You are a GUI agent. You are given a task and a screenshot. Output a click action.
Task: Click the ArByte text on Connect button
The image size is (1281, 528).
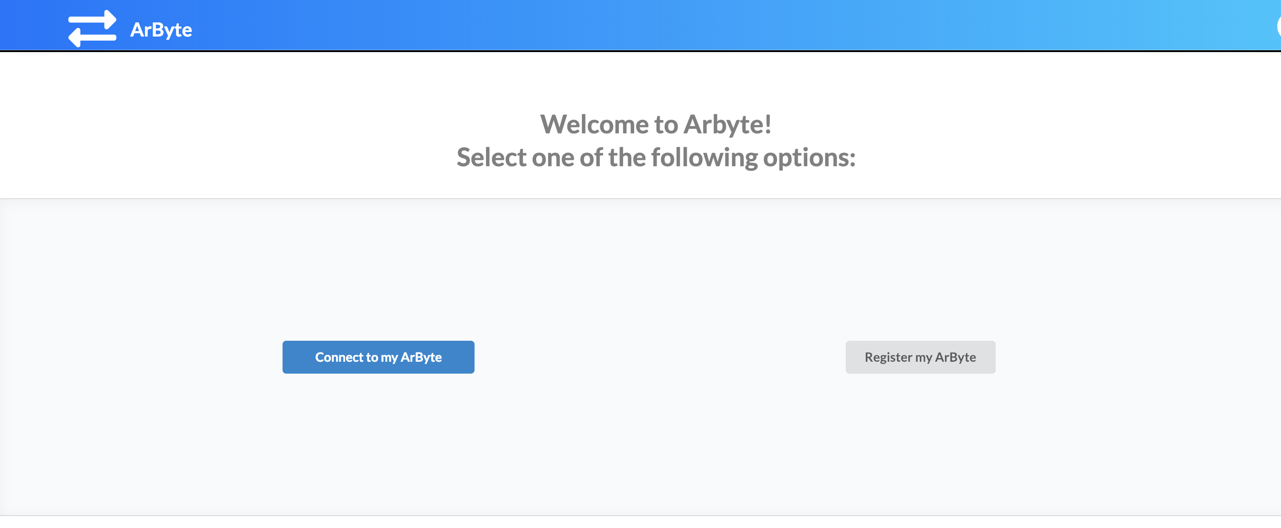[421, 357]
